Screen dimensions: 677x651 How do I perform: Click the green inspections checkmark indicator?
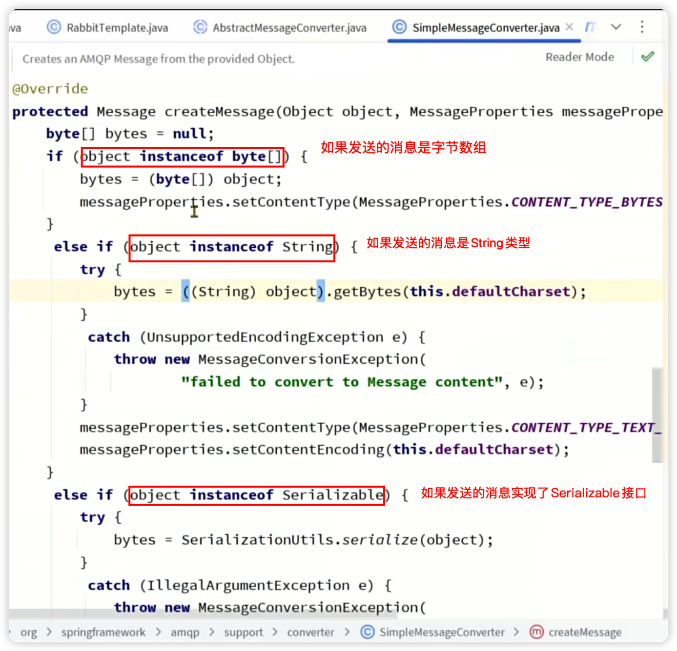(x=647, y=56)
